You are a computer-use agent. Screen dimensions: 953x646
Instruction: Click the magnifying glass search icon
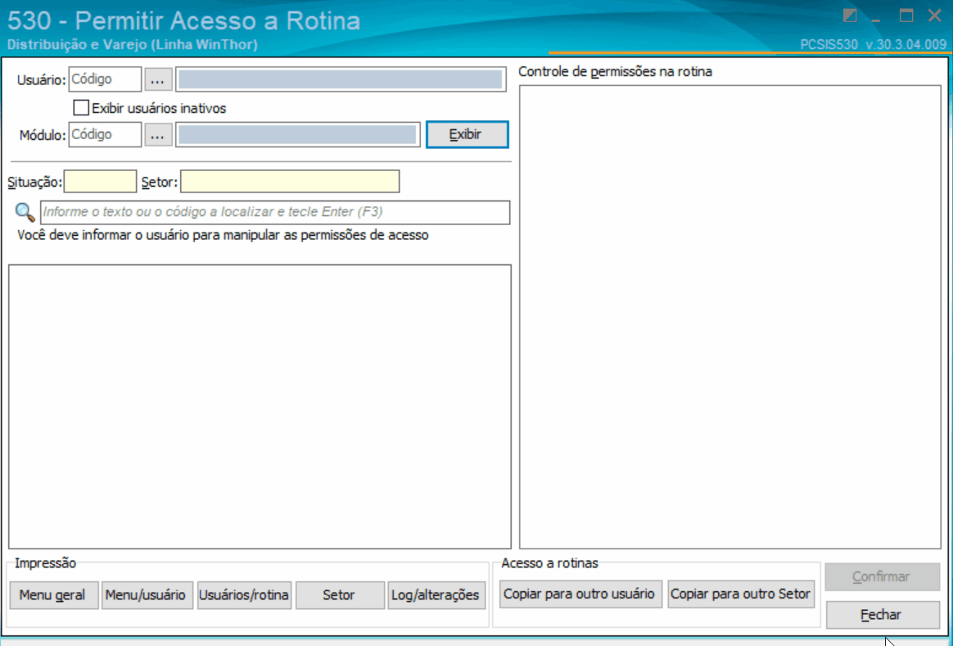pyautogui.click(x=25, y=212)
